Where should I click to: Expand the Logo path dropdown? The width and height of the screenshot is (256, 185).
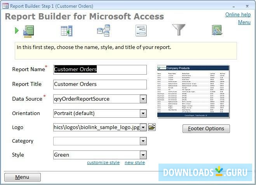pos(143,127)
